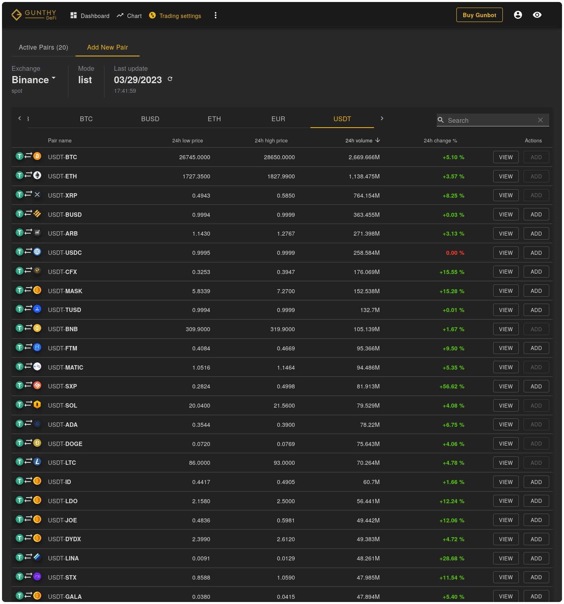Click the Tether icon in USDT-ADA row
Viewport: 564px width, 604px height.
20,424
